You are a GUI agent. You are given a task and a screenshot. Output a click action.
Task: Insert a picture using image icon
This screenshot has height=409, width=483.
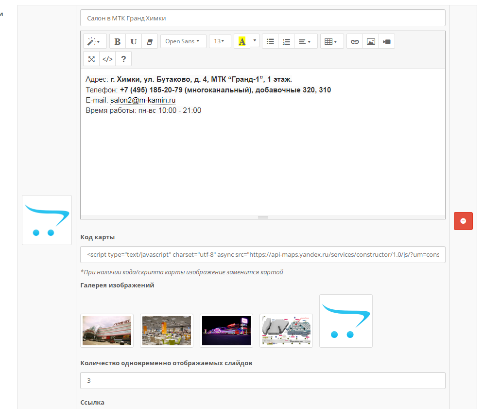tap(371, 42)
